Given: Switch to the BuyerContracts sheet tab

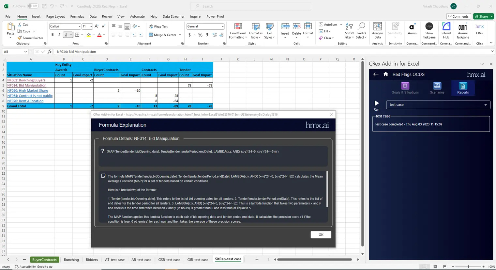Looking at the screenshot, I should (44, 260).
